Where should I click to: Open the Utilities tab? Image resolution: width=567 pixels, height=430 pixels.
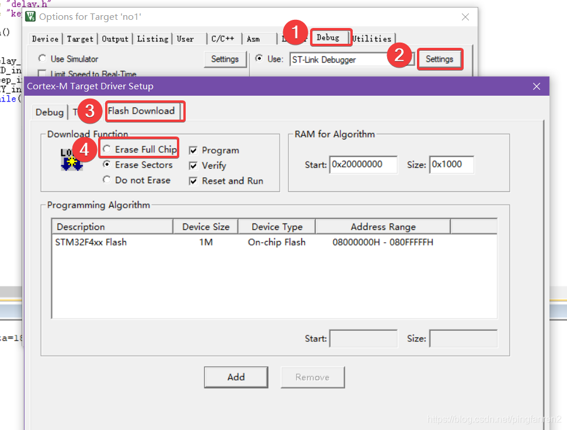point(372,39)
